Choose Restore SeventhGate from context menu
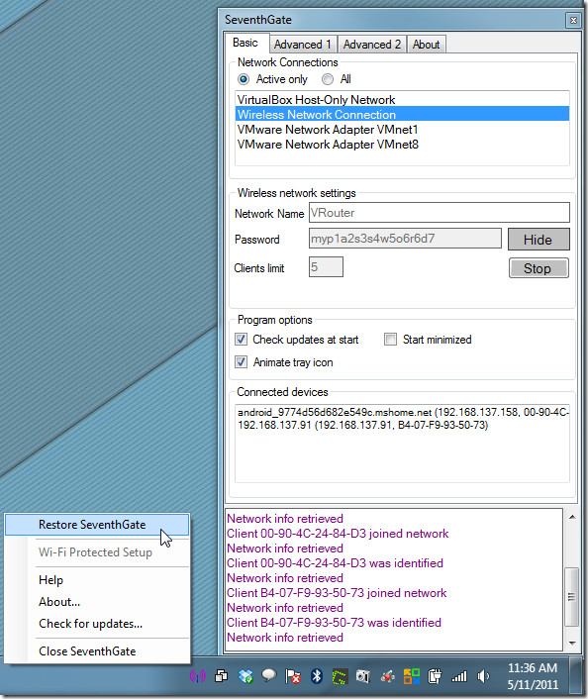Viewport: 588px width, 699px height. (97, 525)
